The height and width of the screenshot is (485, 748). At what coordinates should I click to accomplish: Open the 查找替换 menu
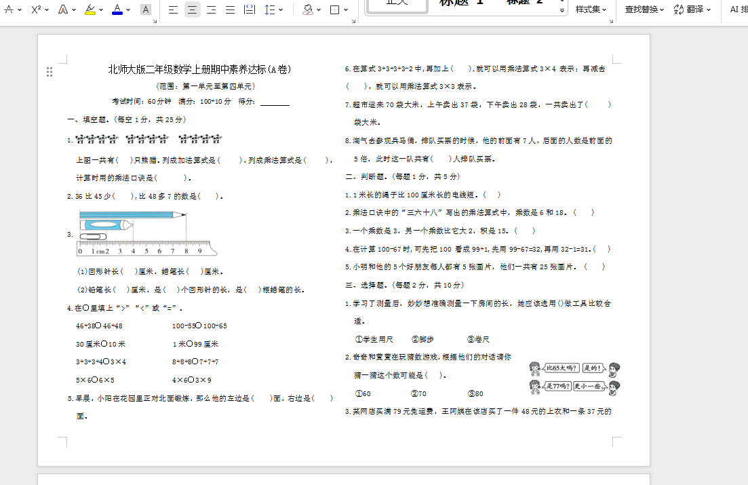click(x=644, y=9)
